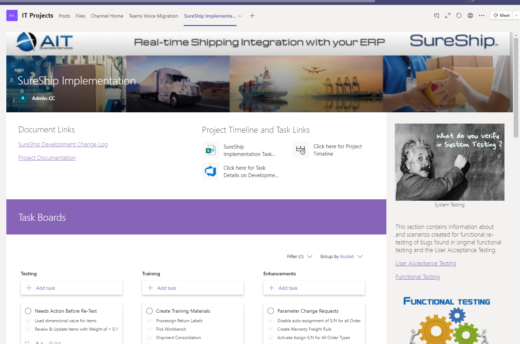
Task: Check off Processign Return Labels item
Action: click(x=149, y=320)
